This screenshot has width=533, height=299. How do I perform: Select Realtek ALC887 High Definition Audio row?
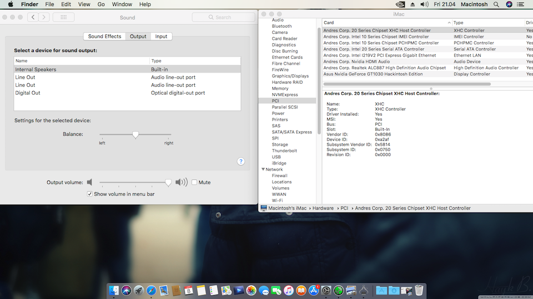[428, 68]
